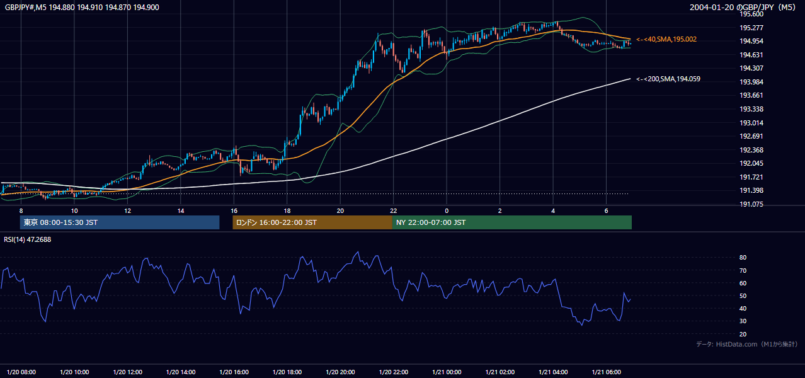Image resolution: width=805 pixels, height=378 pixels.
Task: Click the 1/20 10:00 date axis label
Action: 74,372
